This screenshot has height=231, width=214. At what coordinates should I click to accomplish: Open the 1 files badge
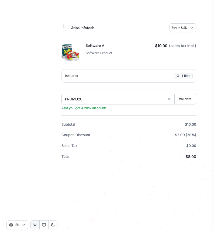183,76
